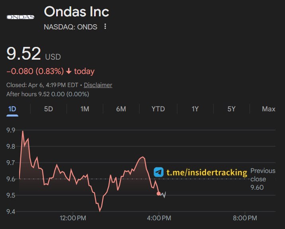The width and height of the screenshot is (285, 229).
Task: Click the Previous close 9.60 label
Action: click(262, 179)
